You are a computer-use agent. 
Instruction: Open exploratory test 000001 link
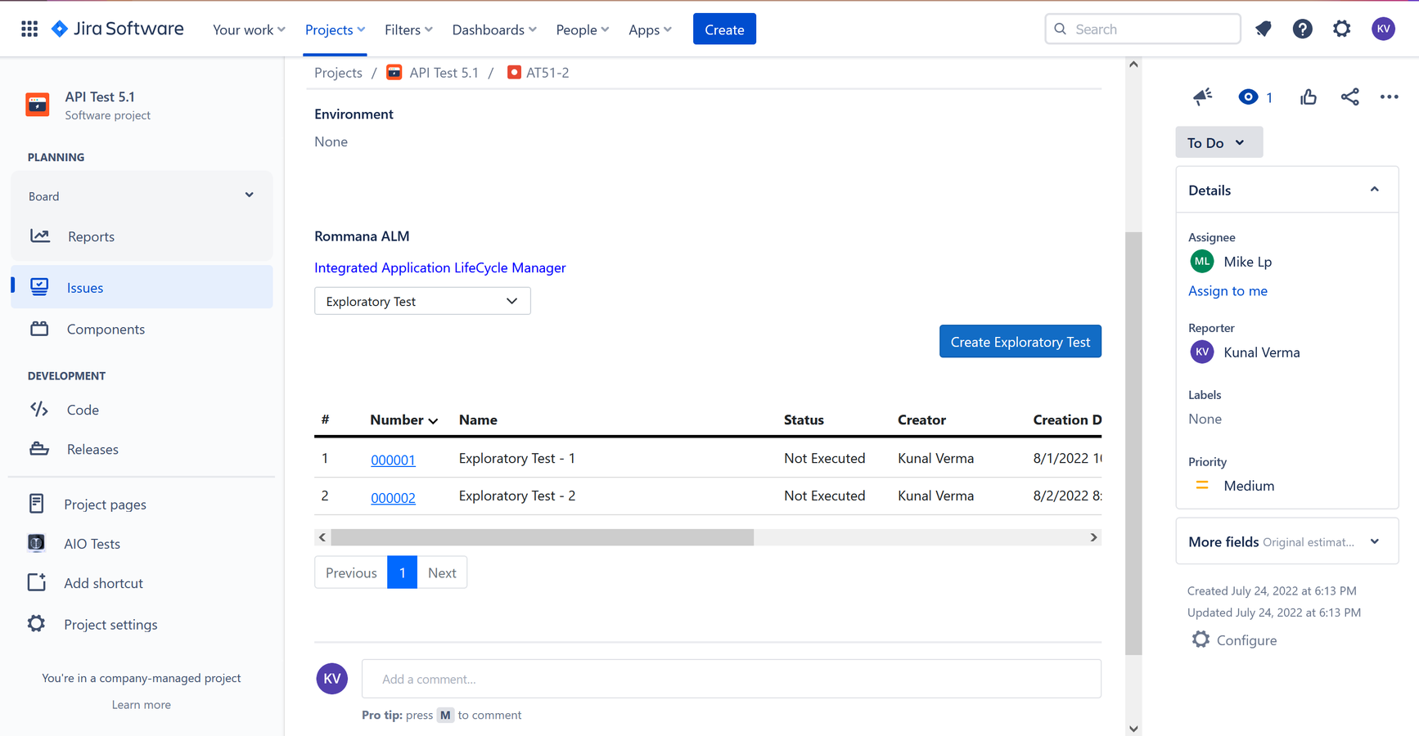click(x=393, y=460)
